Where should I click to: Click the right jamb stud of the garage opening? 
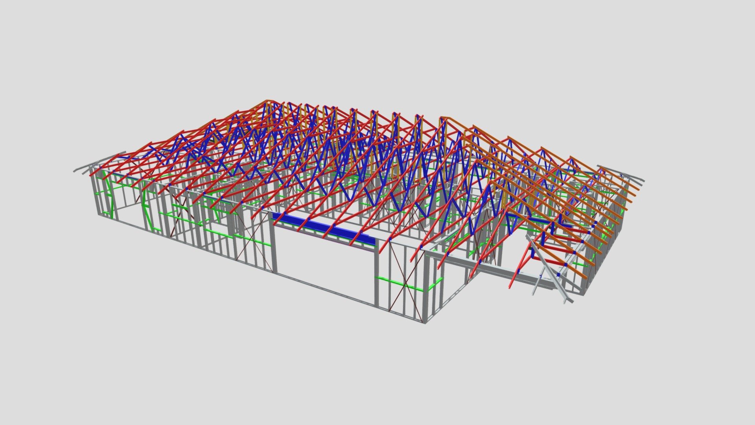376,273
